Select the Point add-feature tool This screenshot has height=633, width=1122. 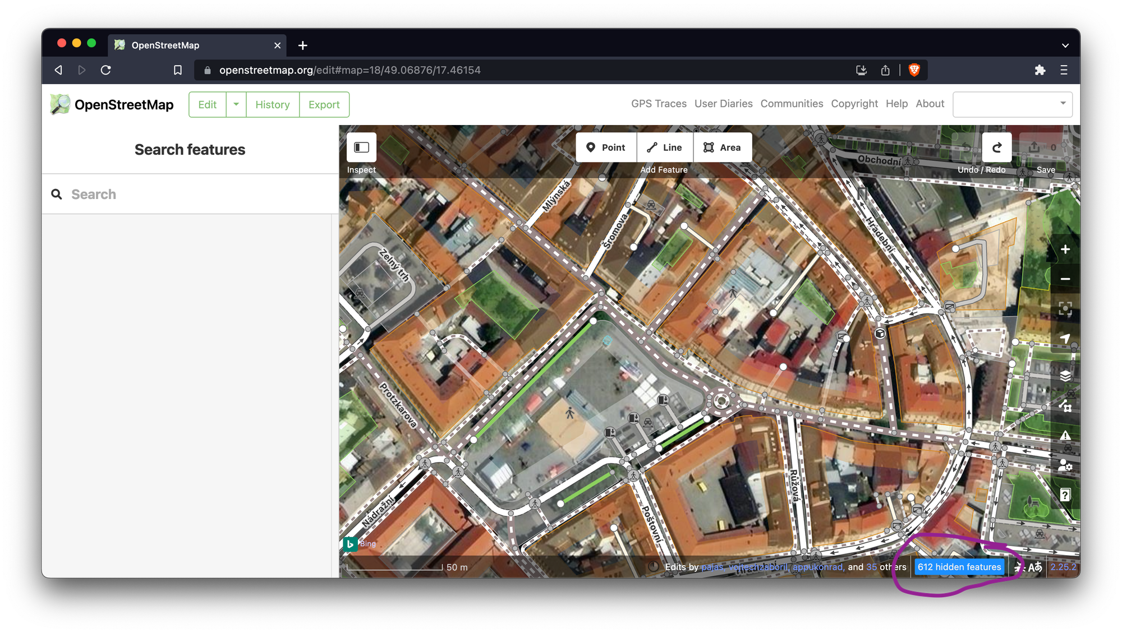(606, 147)
